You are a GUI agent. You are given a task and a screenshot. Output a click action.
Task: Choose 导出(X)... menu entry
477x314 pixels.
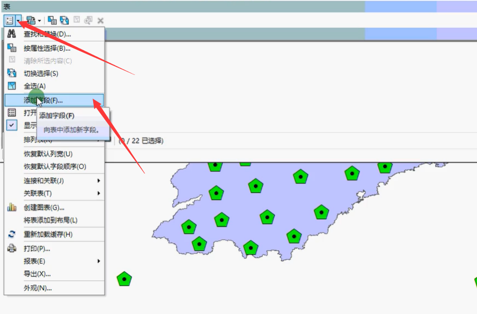coord(54,274)
